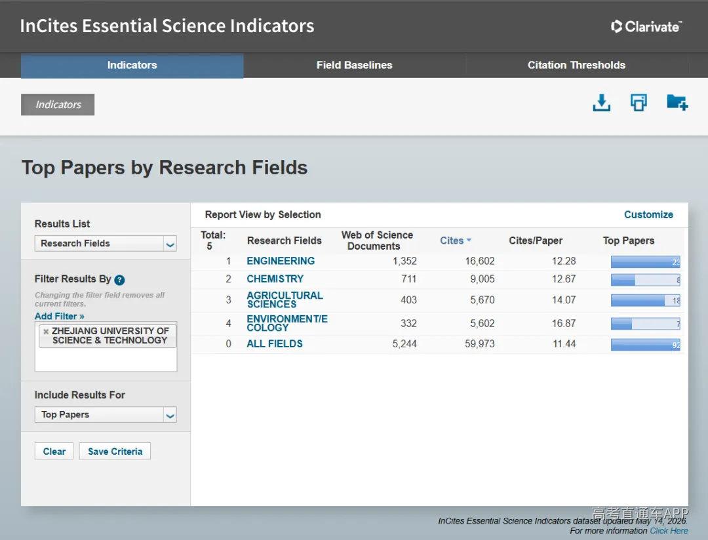Click the Web of Science Documents column header
The height and width of the screenshot is (540, 708).
click(377, 241)
